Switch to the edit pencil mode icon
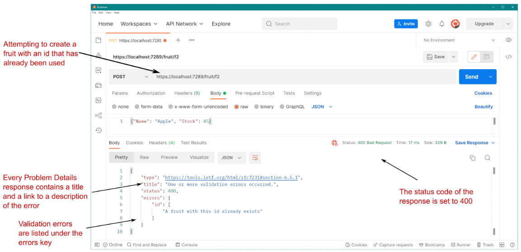Viewport: 521px width, 252px height. (474, 57)
